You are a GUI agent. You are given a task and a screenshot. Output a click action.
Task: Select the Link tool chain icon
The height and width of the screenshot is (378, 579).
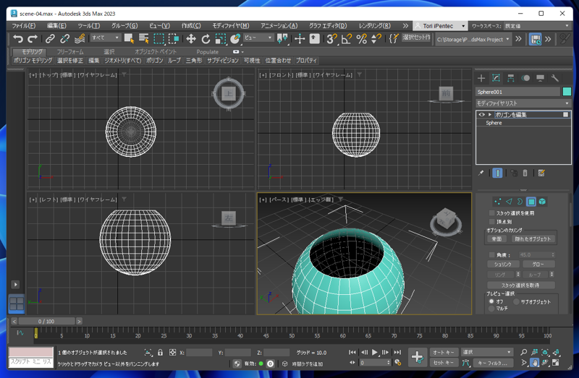[50, 38]
